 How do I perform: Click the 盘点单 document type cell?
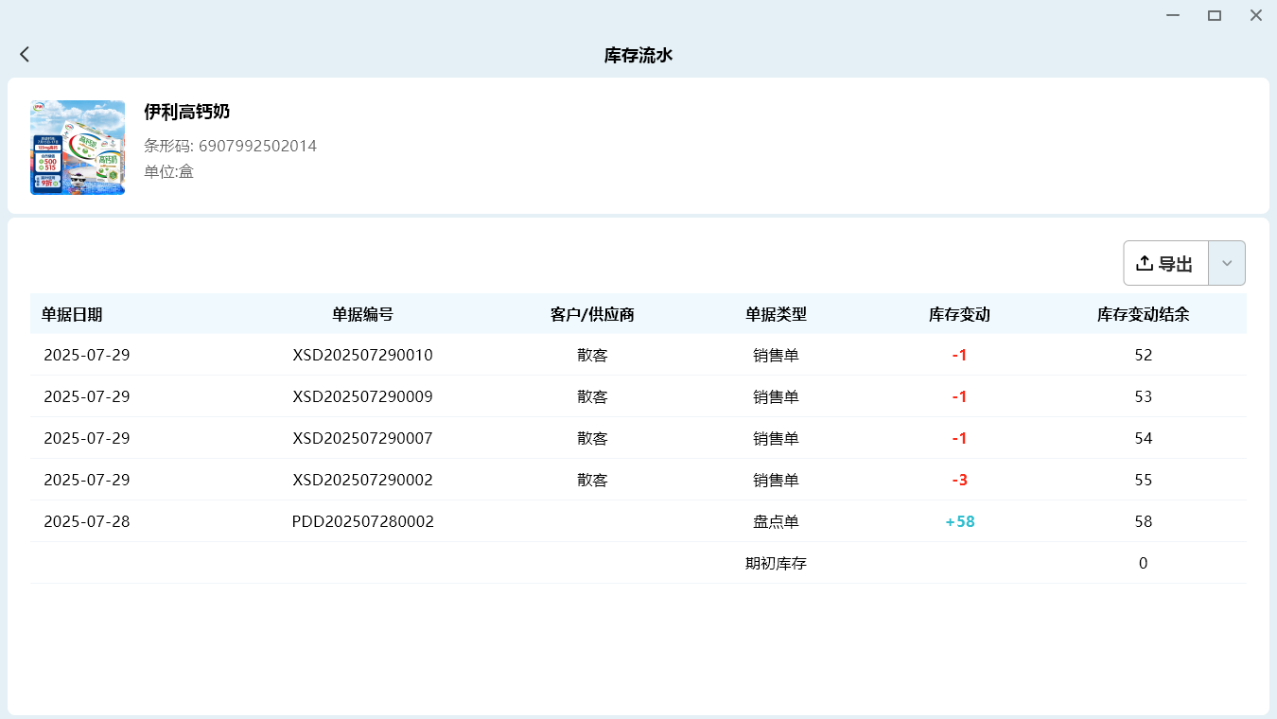coord(776,522)
